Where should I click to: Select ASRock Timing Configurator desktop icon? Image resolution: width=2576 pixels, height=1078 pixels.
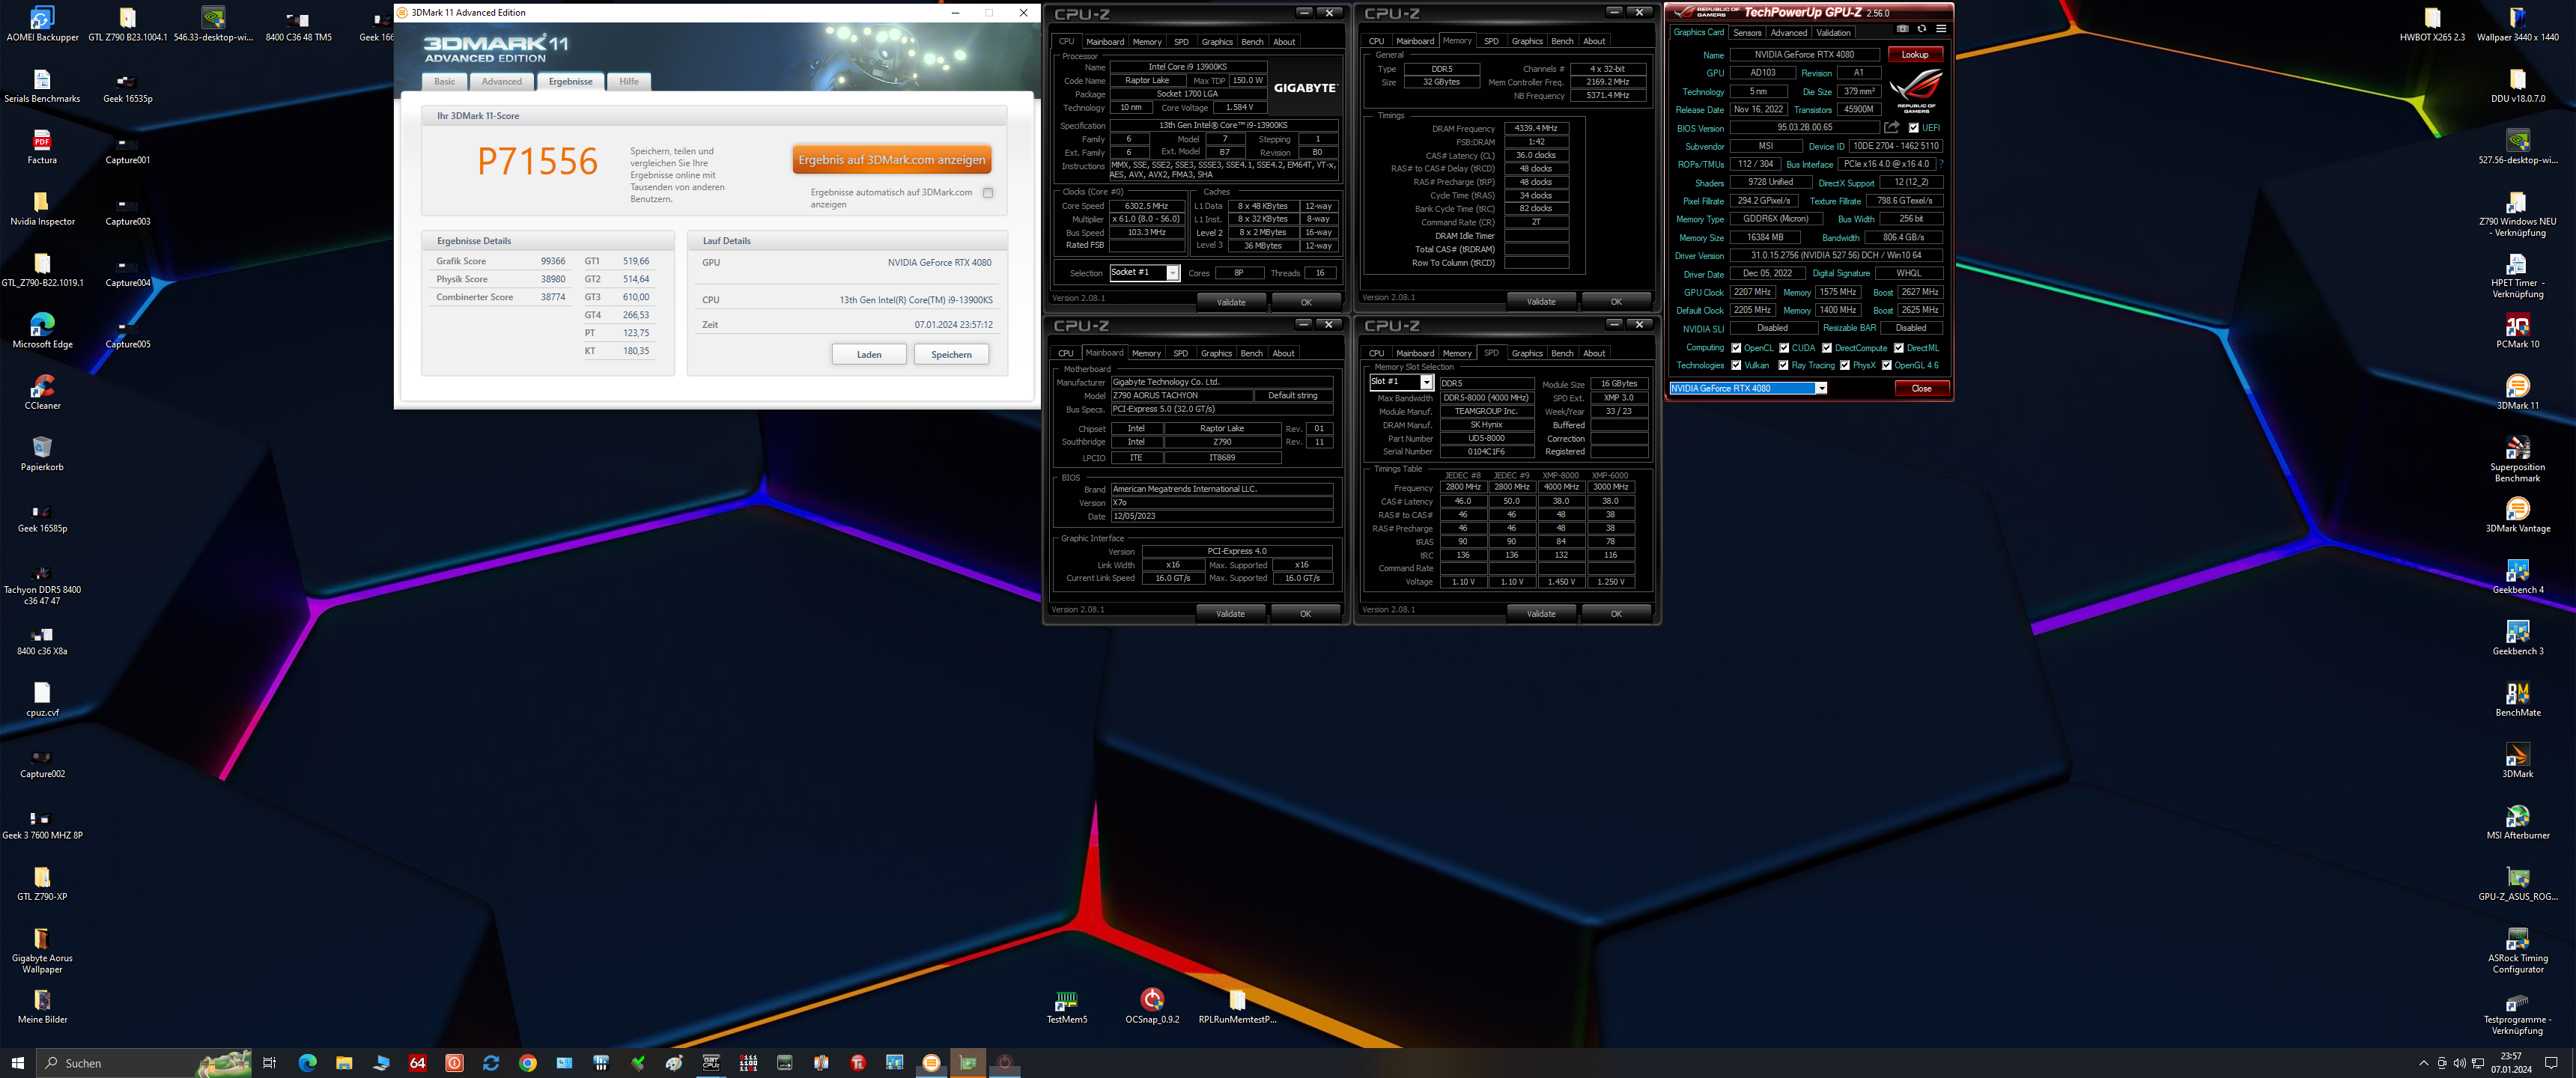pos(2517,950)
